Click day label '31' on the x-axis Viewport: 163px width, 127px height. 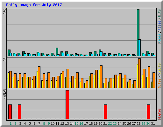[153, 124]
